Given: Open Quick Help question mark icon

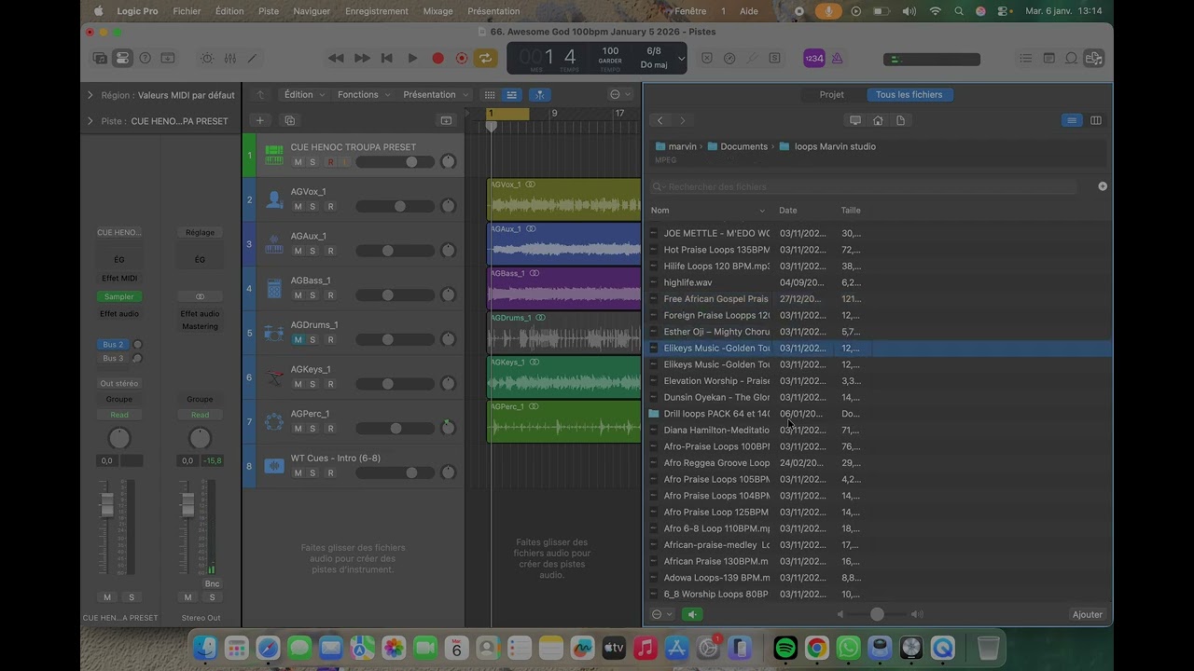Looking at the screenshot, I should pos(145,58).
